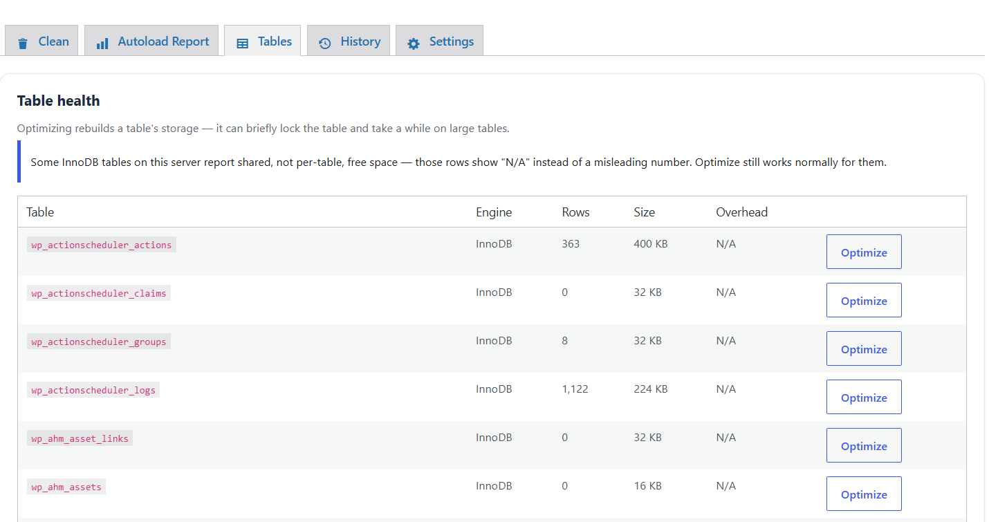Viewport: 989px width, 522px height.
Task: Click the wp_ahm_asset_links table name
Action: (x=80, y=438)
